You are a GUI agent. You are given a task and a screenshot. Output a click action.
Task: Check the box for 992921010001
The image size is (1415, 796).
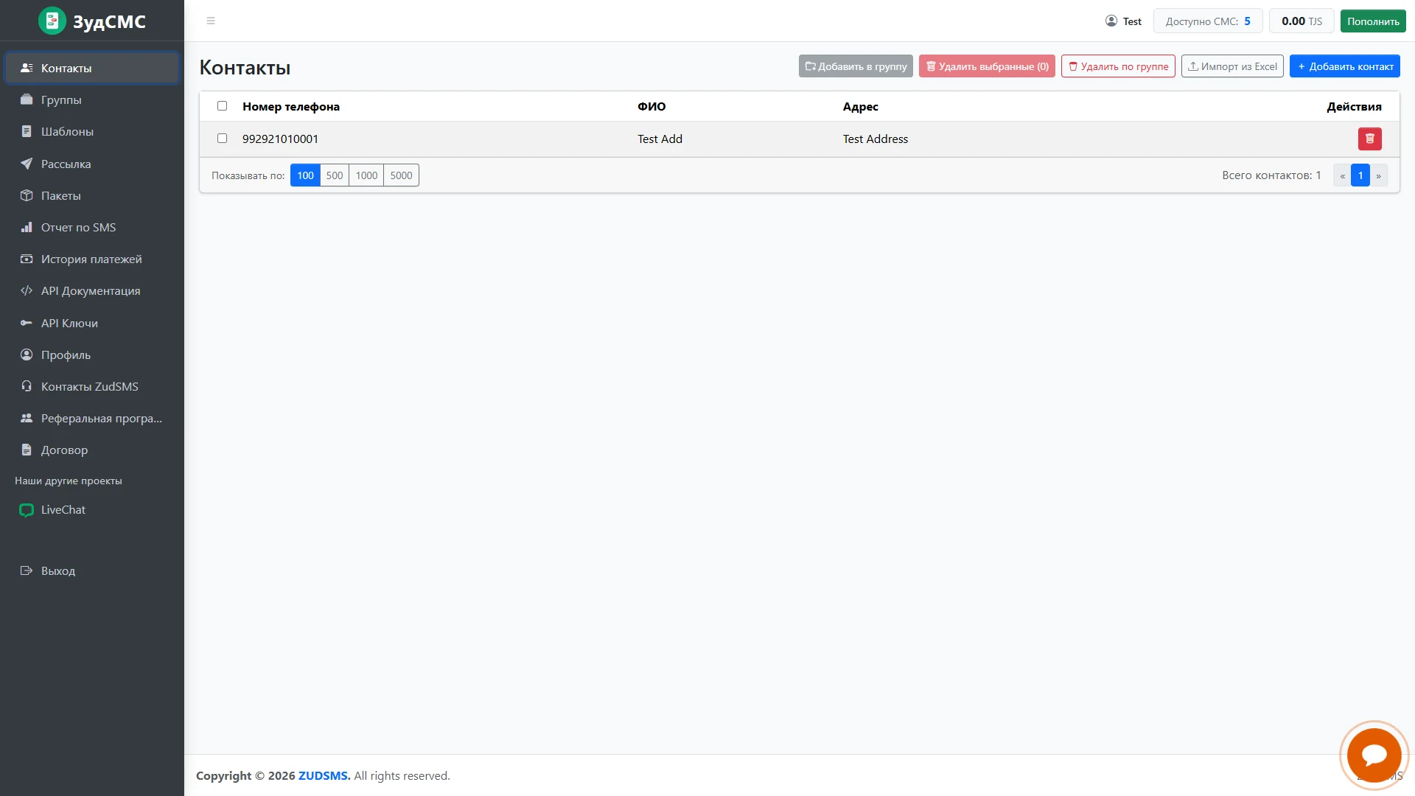click(222, 139)
